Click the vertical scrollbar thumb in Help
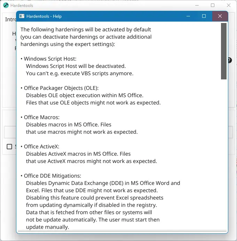The image size is (237, 241). point(224,51)
